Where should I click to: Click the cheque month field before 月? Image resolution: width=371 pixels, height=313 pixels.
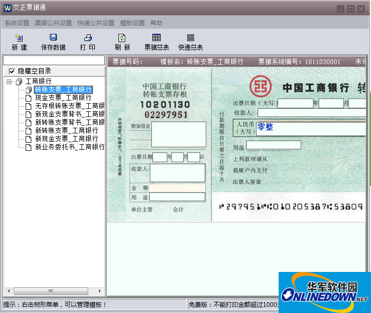331,104
